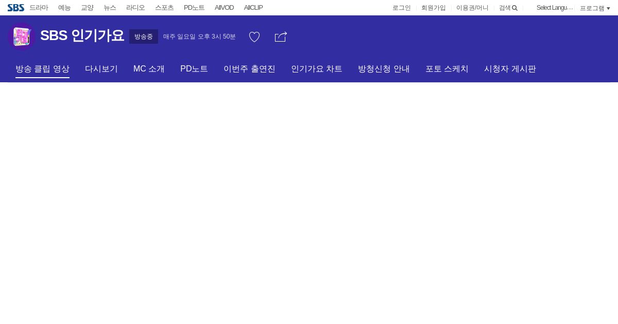Select the 인기가요 차트 tab
The image size is (618, 324).
(x=317, y=69)
